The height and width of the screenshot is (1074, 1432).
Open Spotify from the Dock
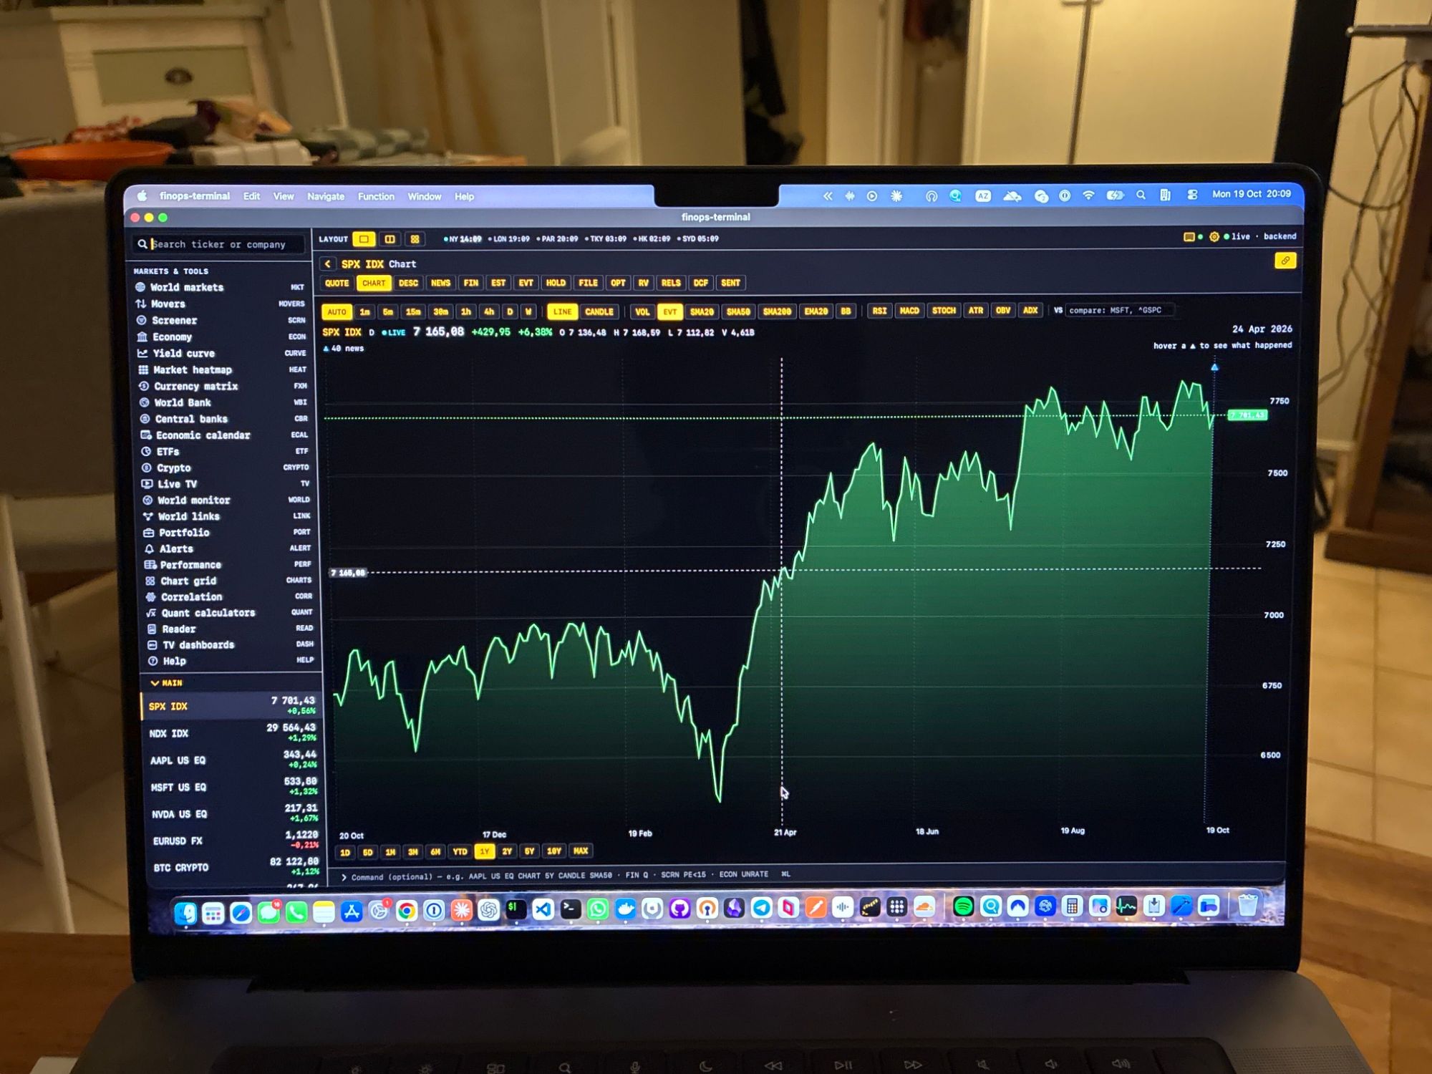tap(963, 907)
